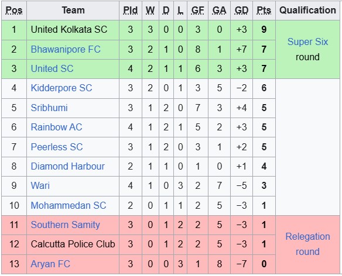342x276 pixels.
Task: Follow the Super Six round link
Action: coord(307,42)
